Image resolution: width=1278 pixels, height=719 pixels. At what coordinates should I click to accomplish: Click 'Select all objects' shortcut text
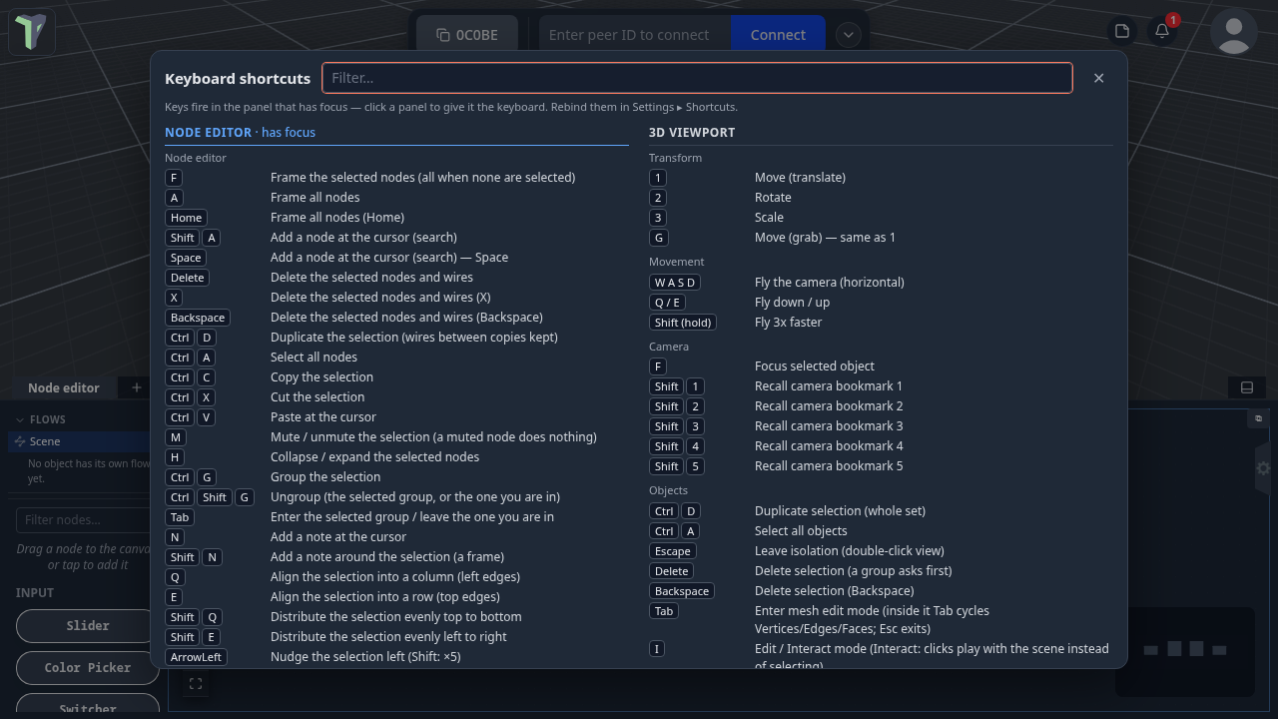[x=801, y=531]
